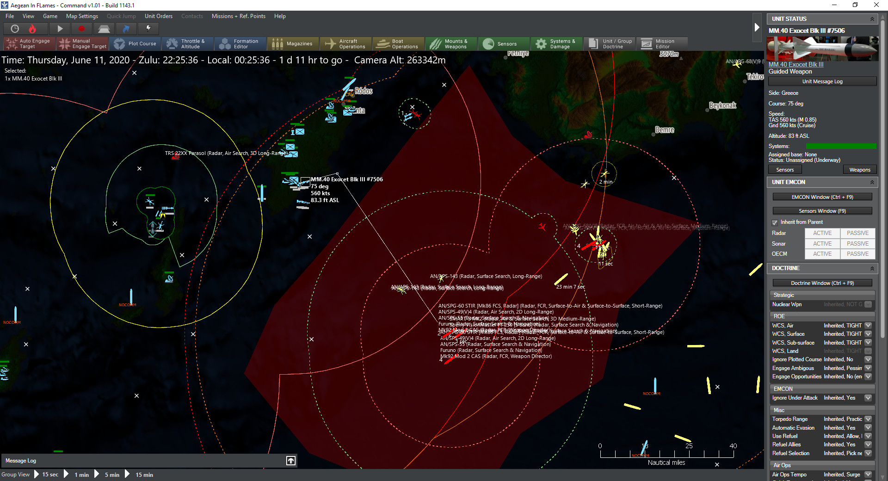
Task: Open the Mounts & Weapons panel
Action: coord(451,43)
